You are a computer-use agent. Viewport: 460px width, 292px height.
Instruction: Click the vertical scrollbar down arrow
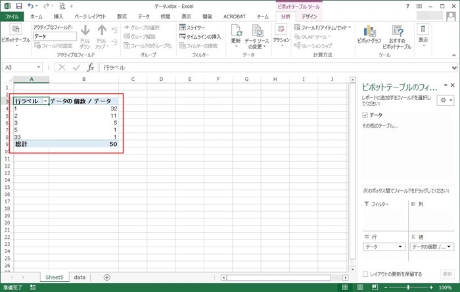pos(353,269)
